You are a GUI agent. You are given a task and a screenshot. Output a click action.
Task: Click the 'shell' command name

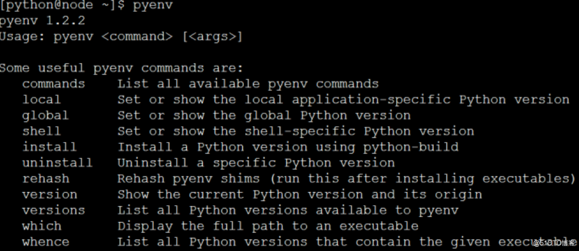coord(41,131)
